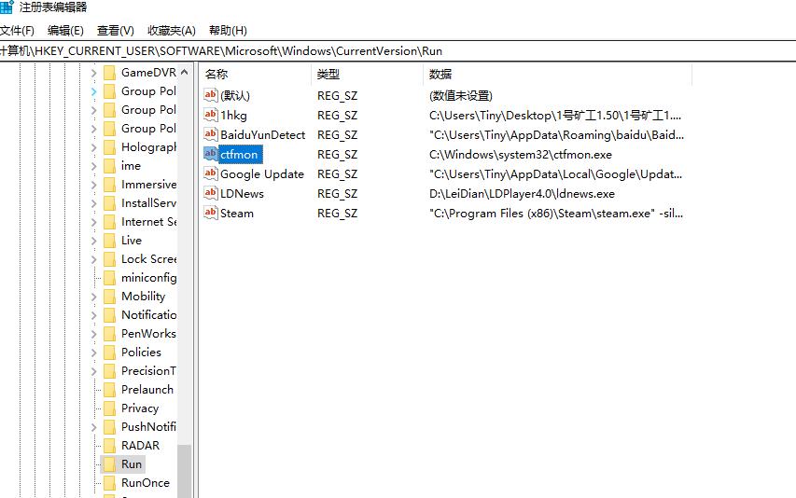Image resolution: width=796 pixels, height=498 pixels.
Task: Select the RunOnce tree item
Action: pos(146,483)
